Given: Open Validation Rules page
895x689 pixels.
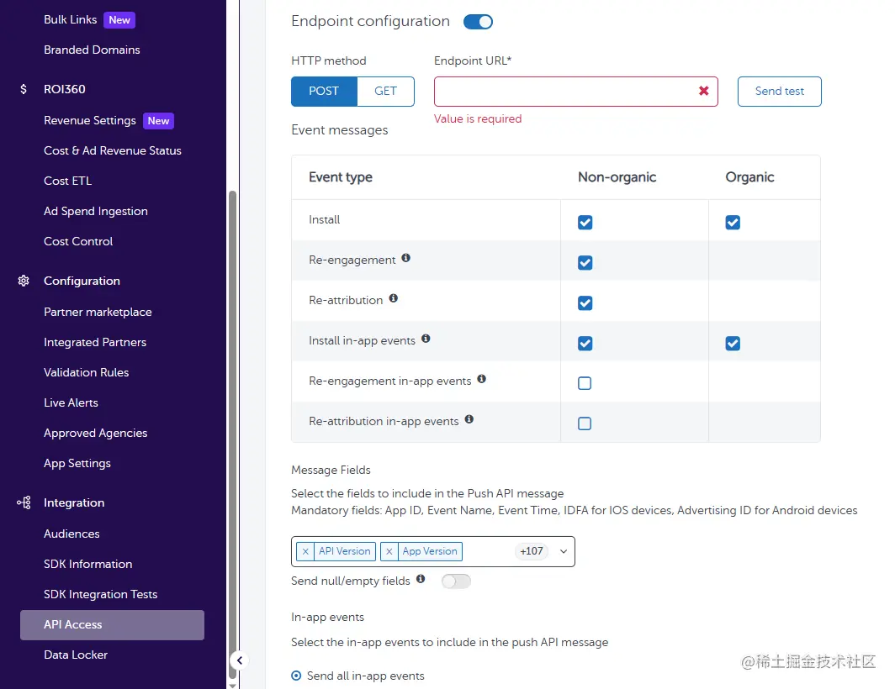Looking at the screenshot, I should click(86, 372).
